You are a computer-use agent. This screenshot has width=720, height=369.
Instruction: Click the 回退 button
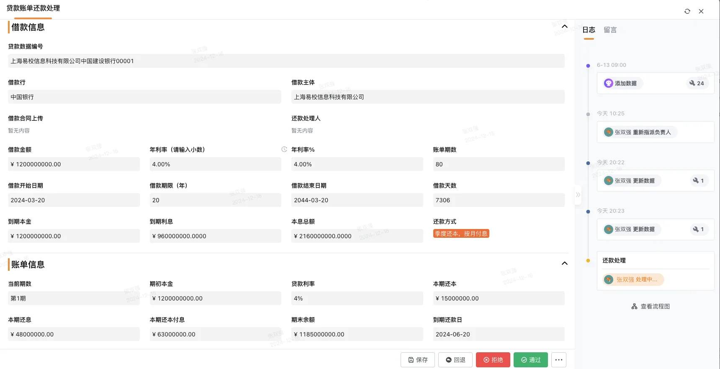click(x=455, y=360)
